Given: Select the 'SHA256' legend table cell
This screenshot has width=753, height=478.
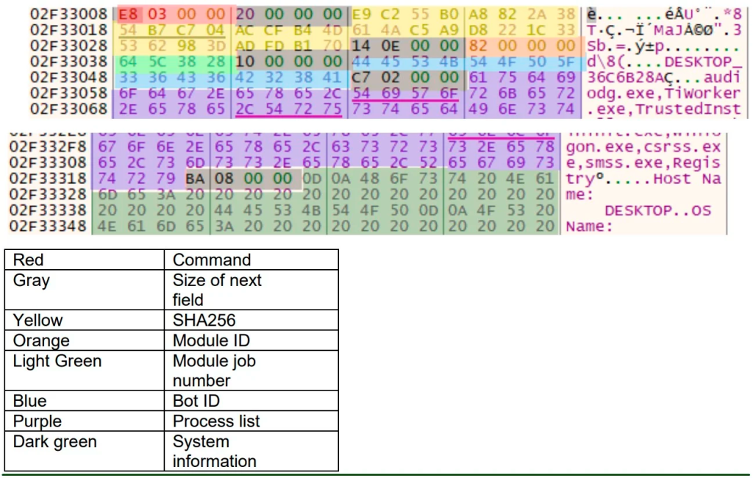Looking at the screenshot, I should [x=201, y=320].
